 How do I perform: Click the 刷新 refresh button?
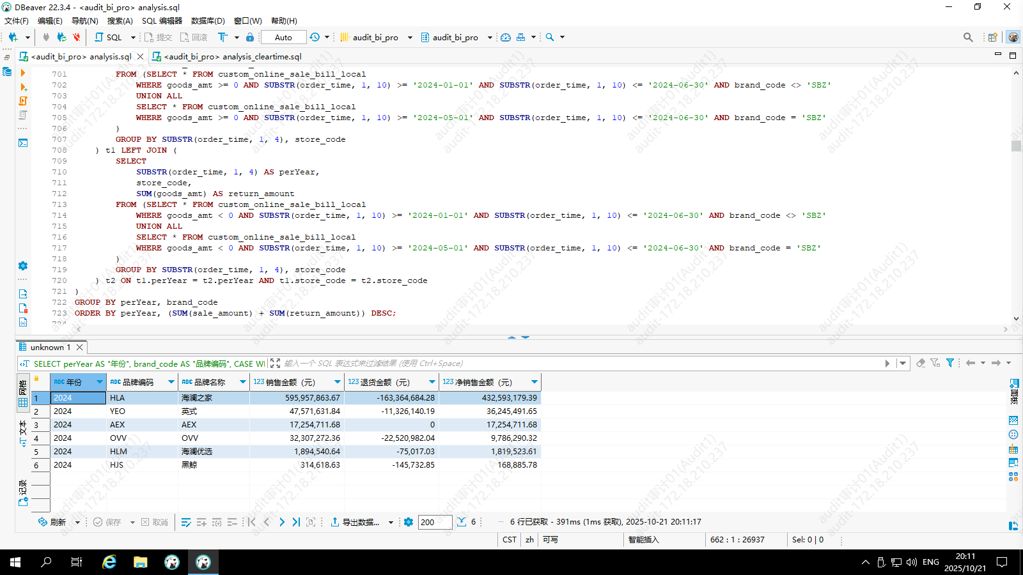tap(52, 522)
